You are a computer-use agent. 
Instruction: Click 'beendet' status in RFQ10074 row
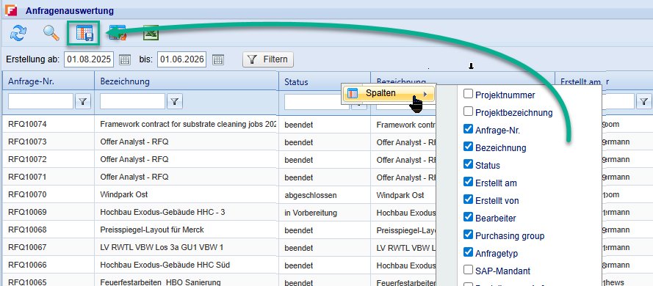point(325,124)
